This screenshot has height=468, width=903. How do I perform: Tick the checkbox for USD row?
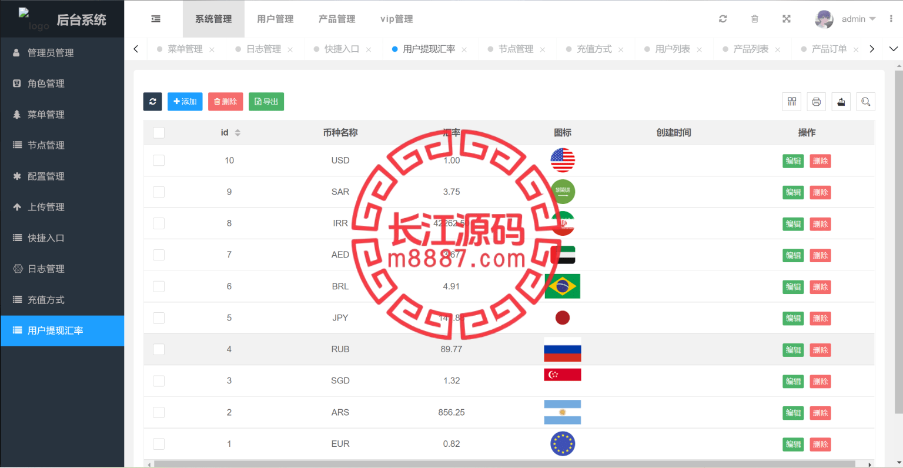(x=159, y=161)
